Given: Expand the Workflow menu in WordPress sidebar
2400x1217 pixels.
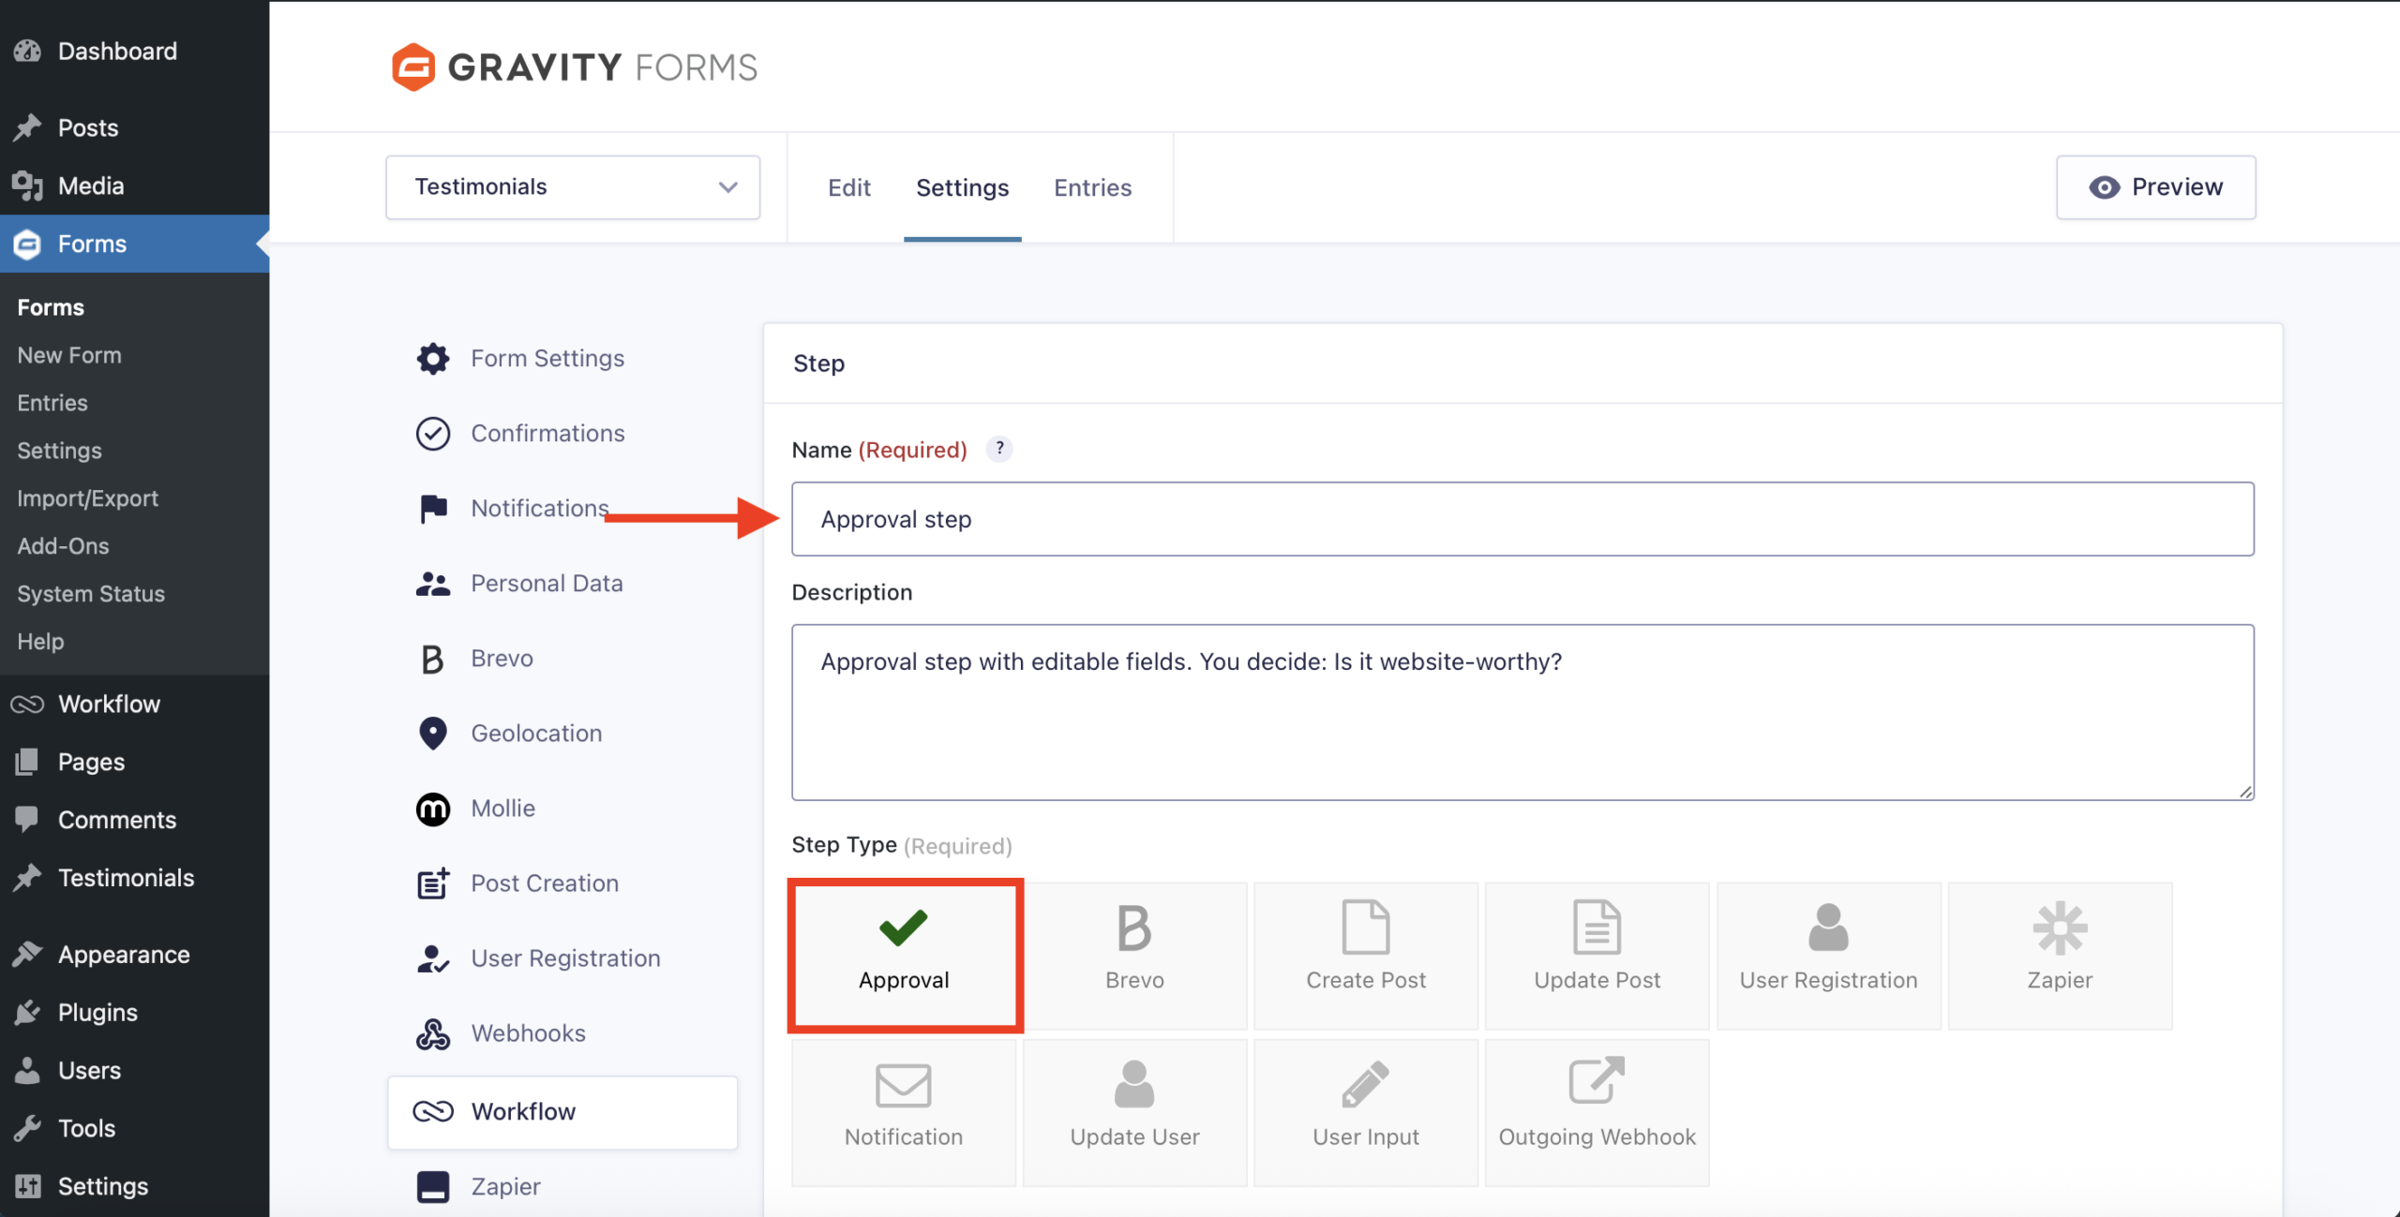Looking at the screenshot, I should 109,705.
